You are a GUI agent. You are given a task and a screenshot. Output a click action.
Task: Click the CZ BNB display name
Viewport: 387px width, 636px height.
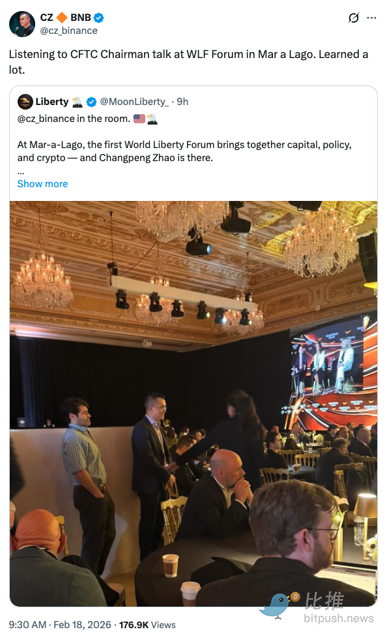(66, 18)
